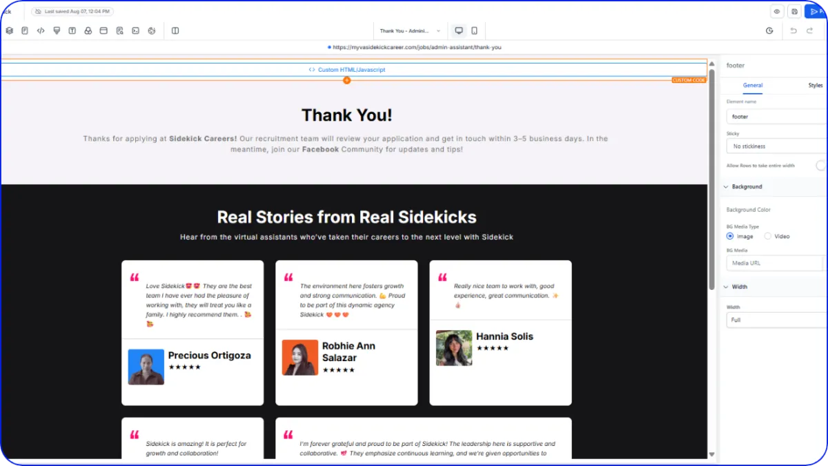Click the pages document icon in toolbar

pos(25,30)
